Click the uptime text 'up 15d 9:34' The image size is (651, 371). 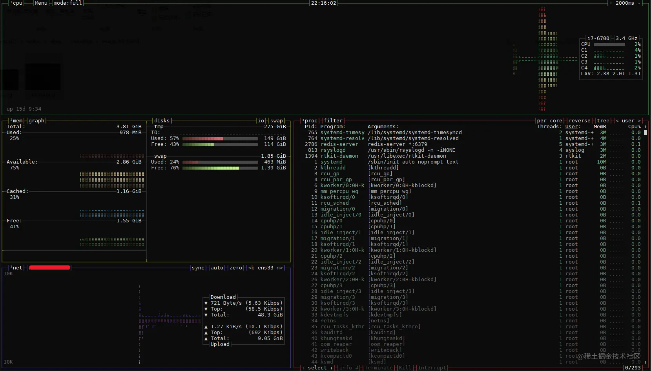24,109
